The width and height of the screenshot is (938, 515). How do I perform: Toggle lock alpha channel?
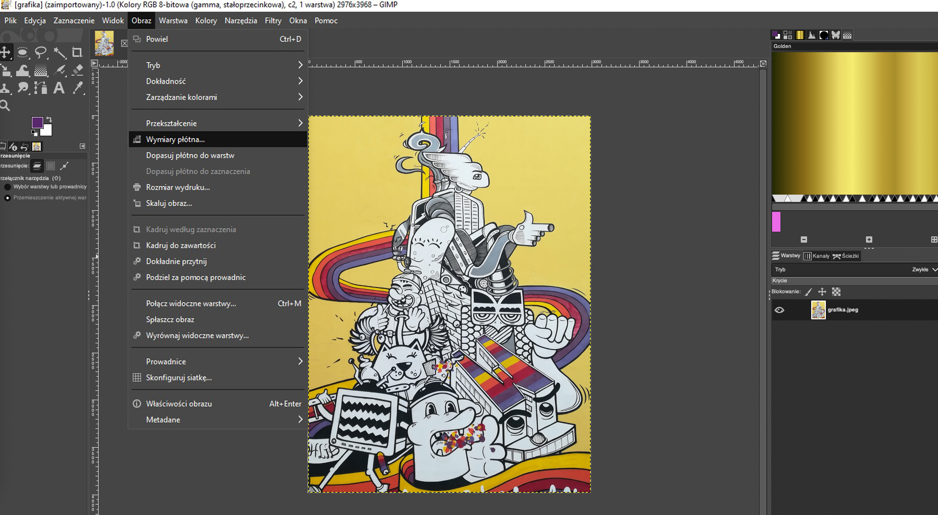tap(836, 292)
